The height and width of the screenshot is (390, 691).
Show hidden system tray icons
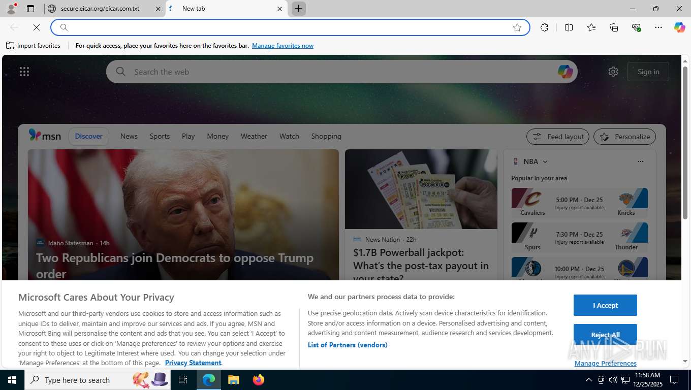(588, 380)
